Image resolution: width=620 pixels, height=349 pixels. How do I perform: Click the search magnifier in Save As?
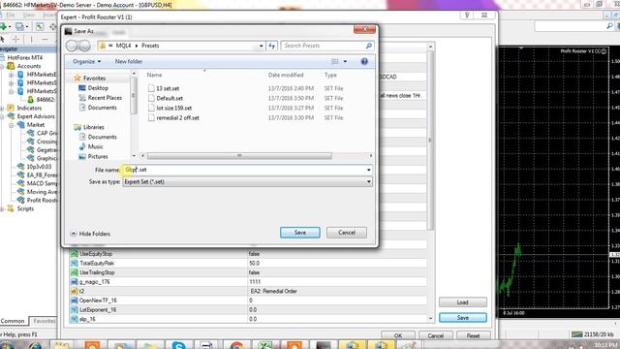tap(368, 46)
